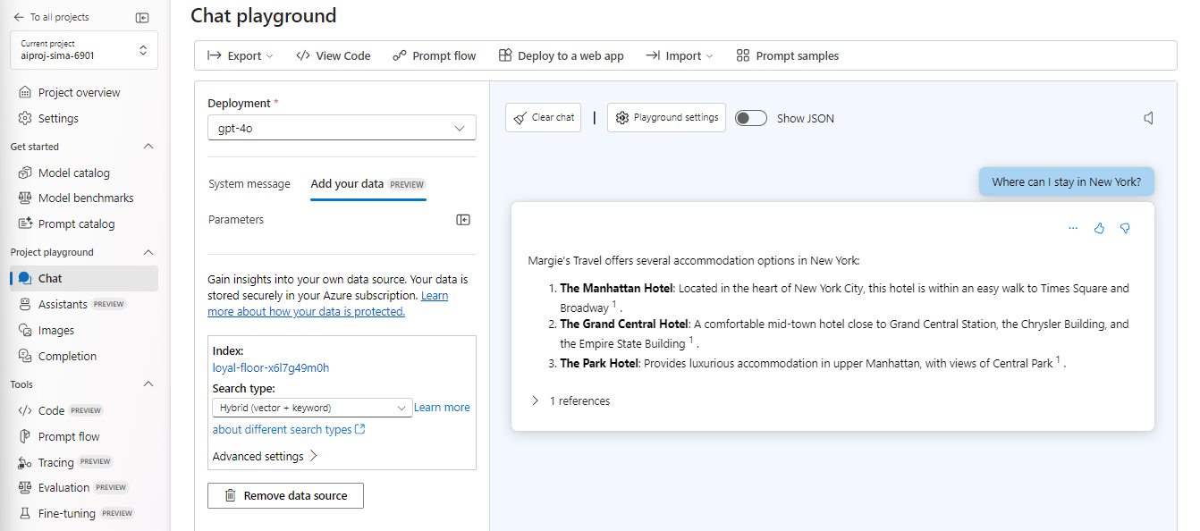
Task: Open Tracing tool in sidebar
Action: 55,462
